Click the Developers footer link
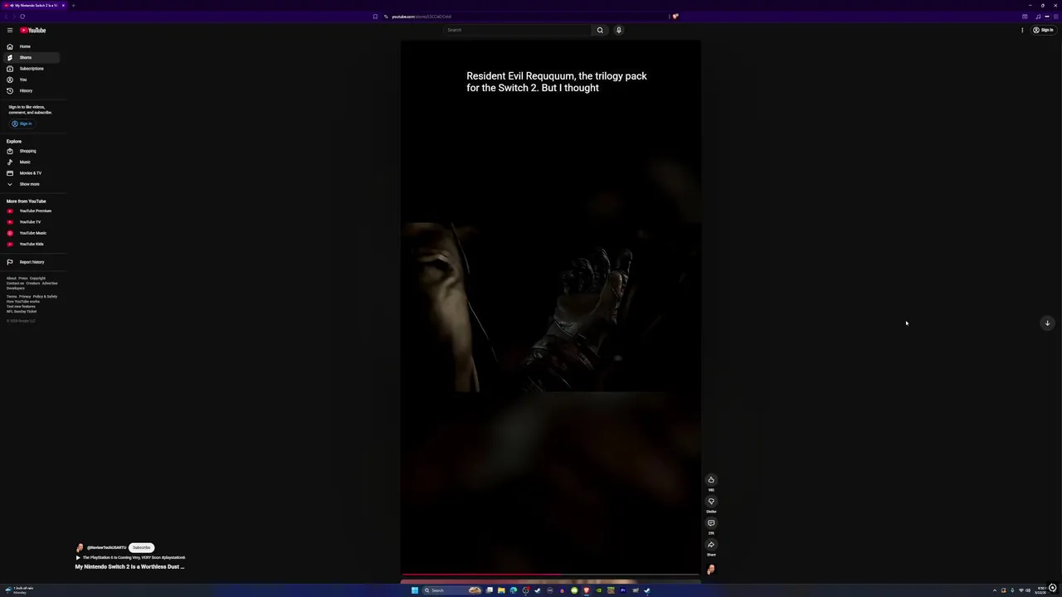1062x597 pixels. (16, 289)
